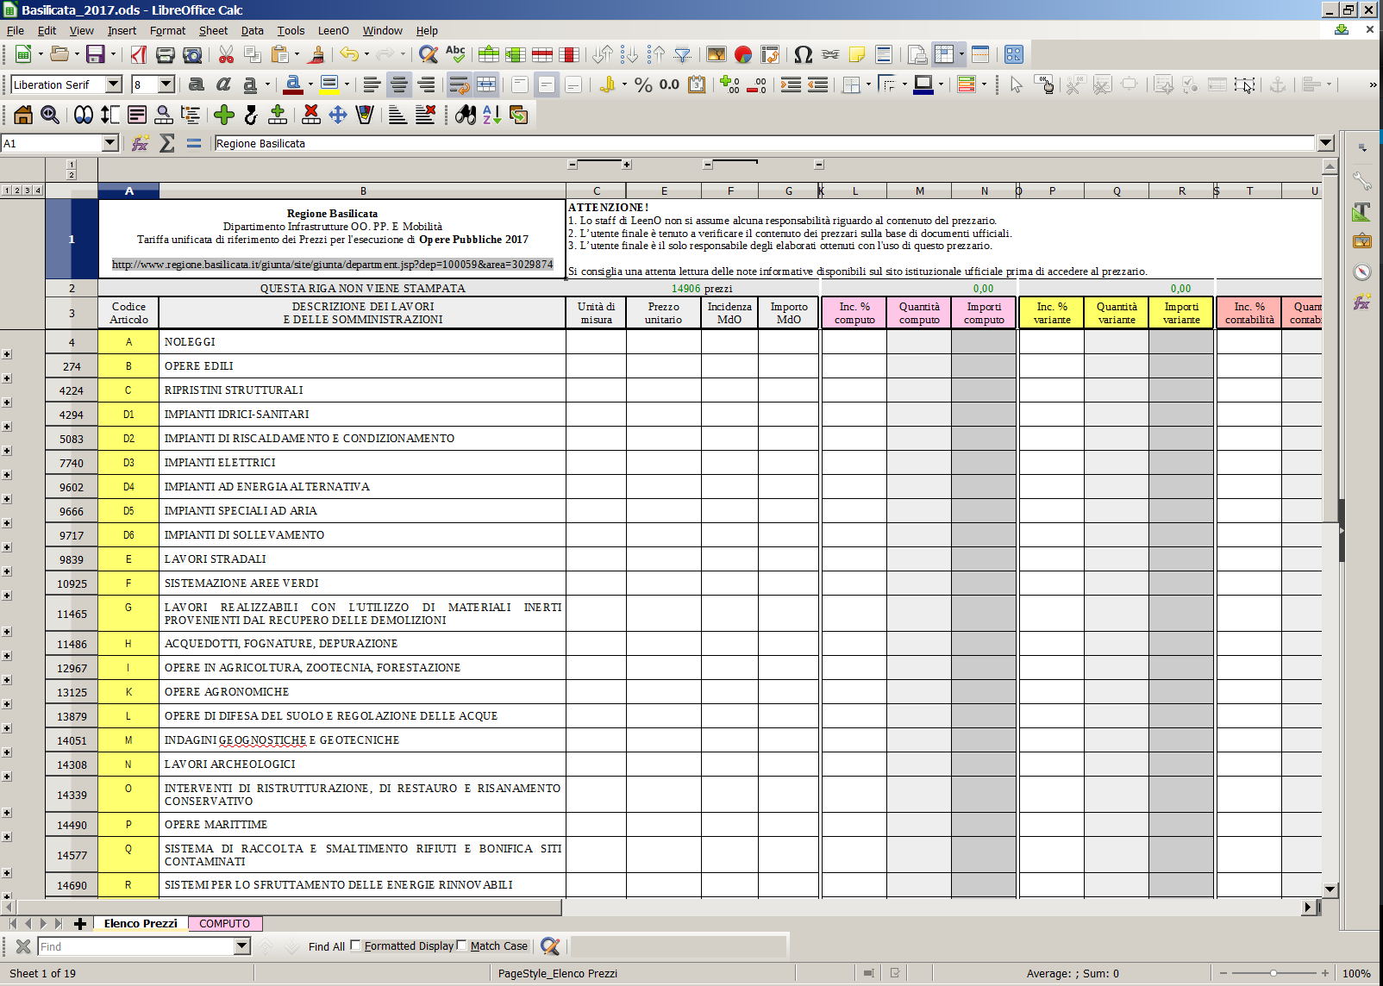Export directly as PDF icon
The height and width of the screenshot is (986, 1383).
pyautogui.click(x=139, y=54)
